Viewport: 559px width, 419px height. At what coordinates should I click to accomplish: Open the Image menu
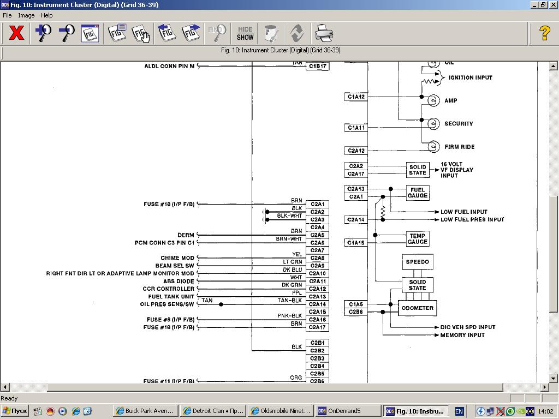[x=26, y=15]
